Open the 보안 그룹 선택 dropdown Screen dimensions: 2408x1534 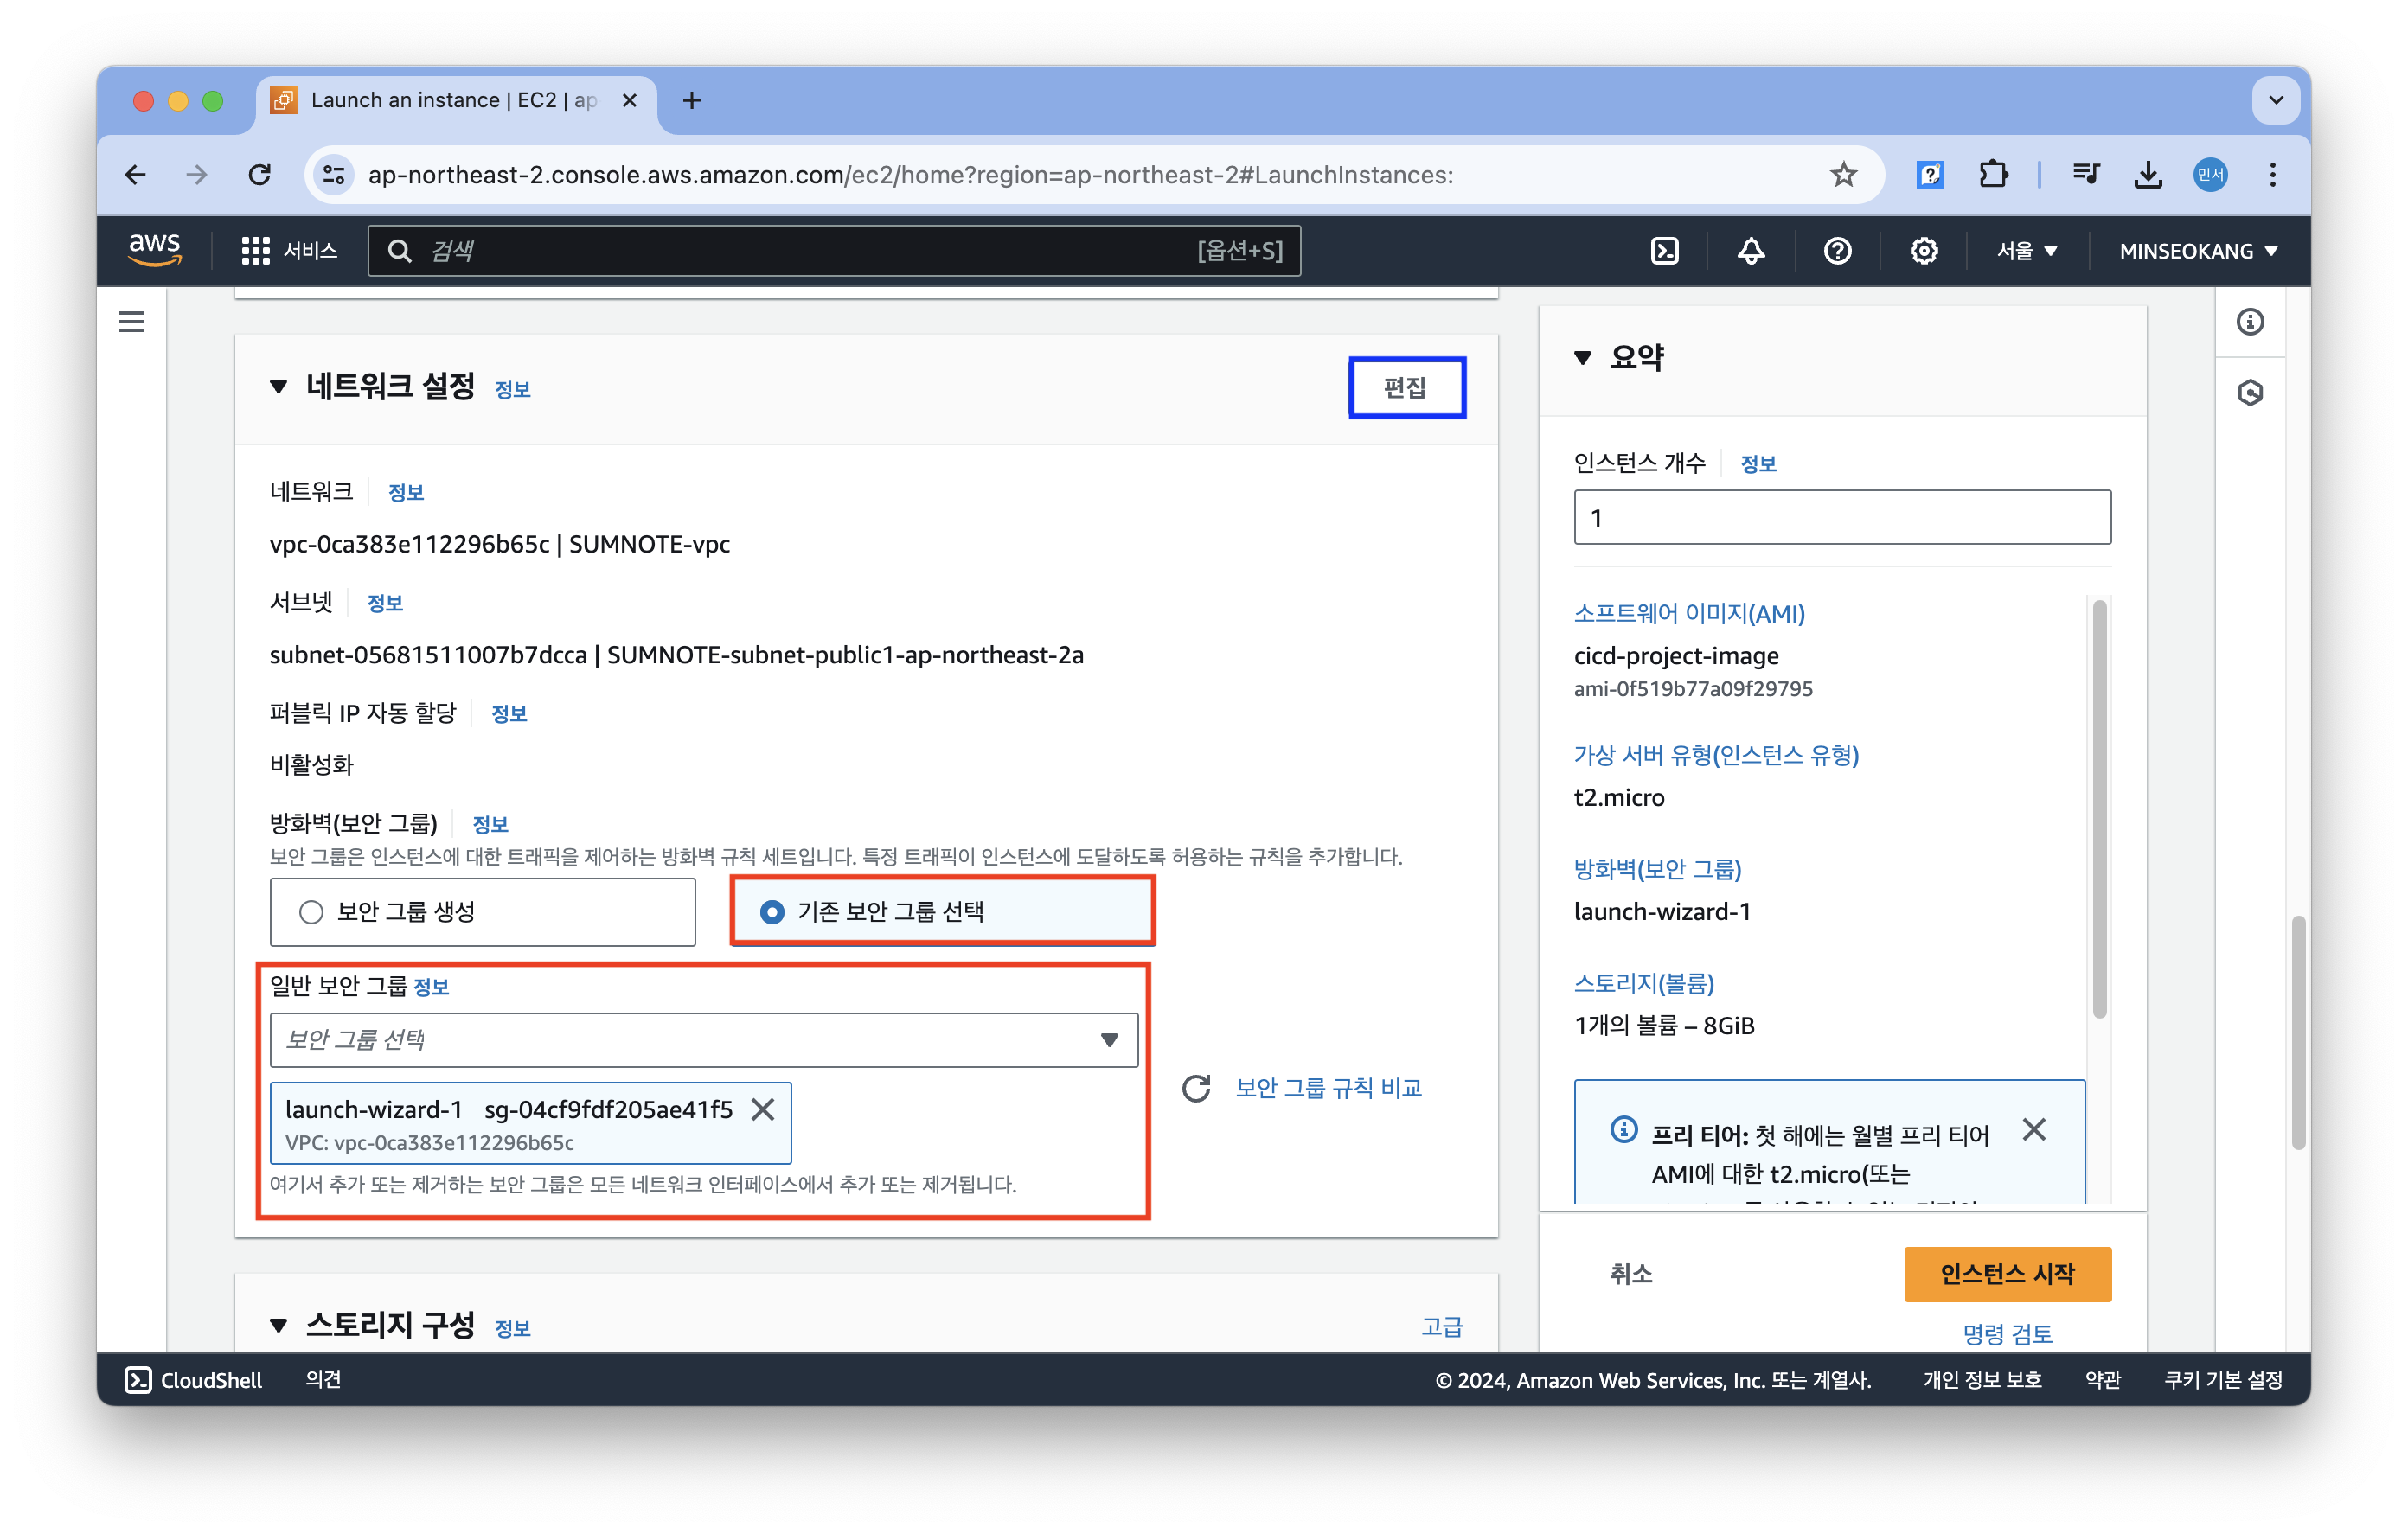coord(703,1040)
